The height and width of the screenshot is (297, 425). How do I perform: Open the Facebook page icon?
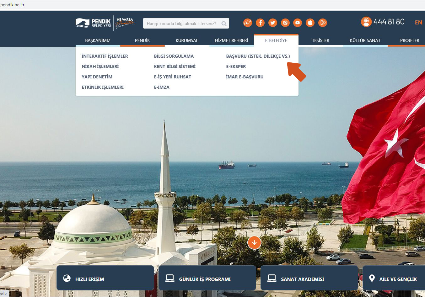(x=260, y=22)
